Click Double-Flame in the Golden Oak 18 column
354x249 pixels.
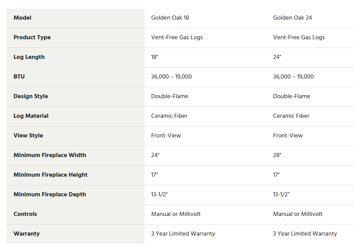(x=170, y=96)
